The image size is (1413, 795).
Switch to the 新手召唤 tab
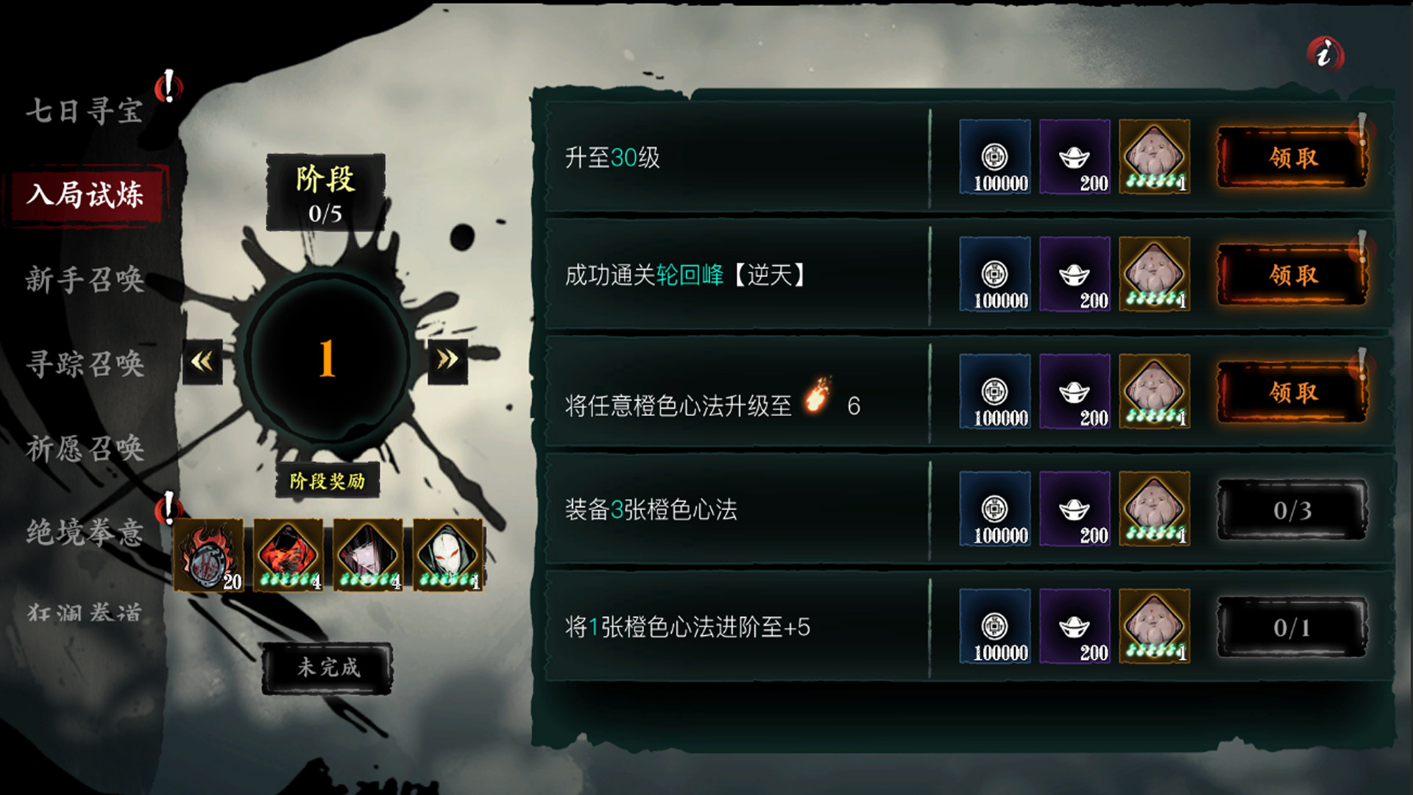tap(85, 280)
